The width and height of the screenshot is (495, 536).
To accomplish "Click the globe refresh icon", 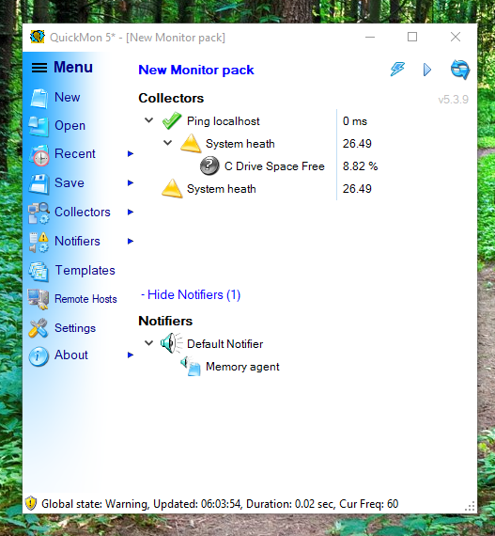I will pyautogui.click(x=460, y=70).
